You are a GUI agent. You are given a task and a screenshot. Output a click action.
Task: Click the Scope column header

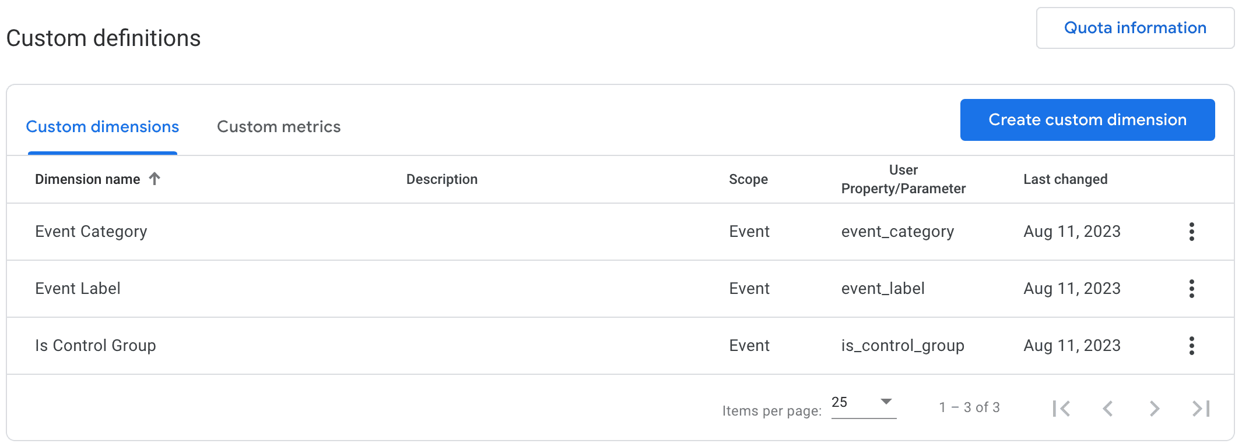[x=748, y=179]
